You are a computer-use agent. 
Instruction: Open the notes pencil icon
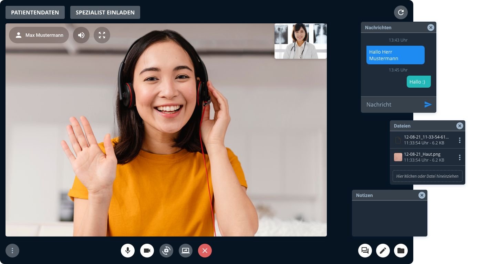pyautogui.click(x=383, y=251)
